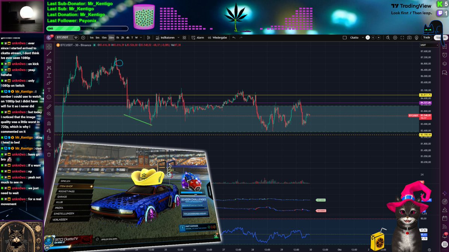Open the emoji icons tool
The height and width of the screenshot is (252, 449).
click(49, 97)
